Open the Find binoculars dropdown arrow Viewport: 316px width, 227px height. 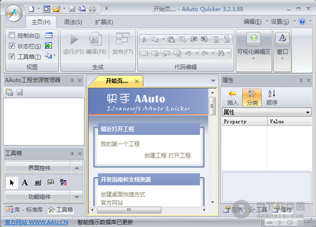click(x=229, y=53)
